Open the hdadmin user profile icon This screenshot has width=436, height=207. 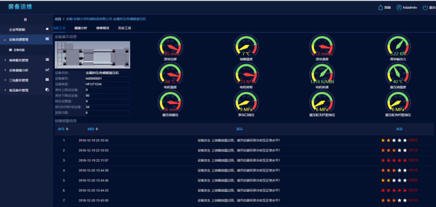pos(399,8)
